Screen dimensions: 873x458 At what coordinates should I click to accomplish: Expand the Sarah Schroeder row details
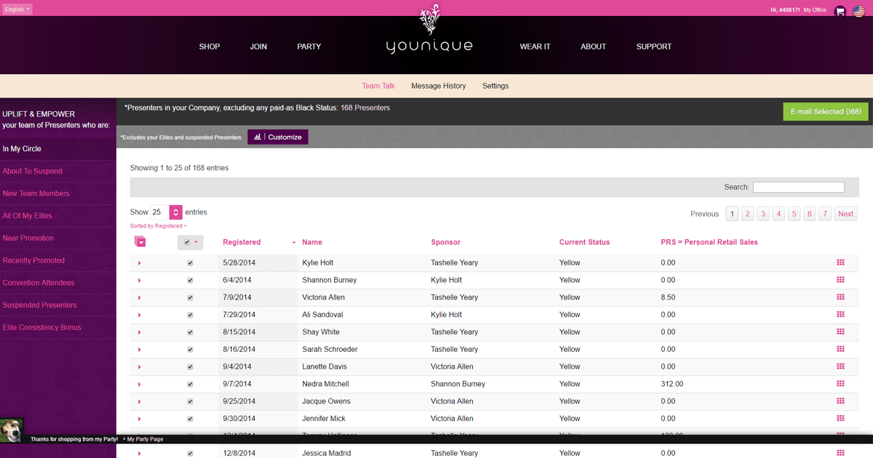coord(139,350)
